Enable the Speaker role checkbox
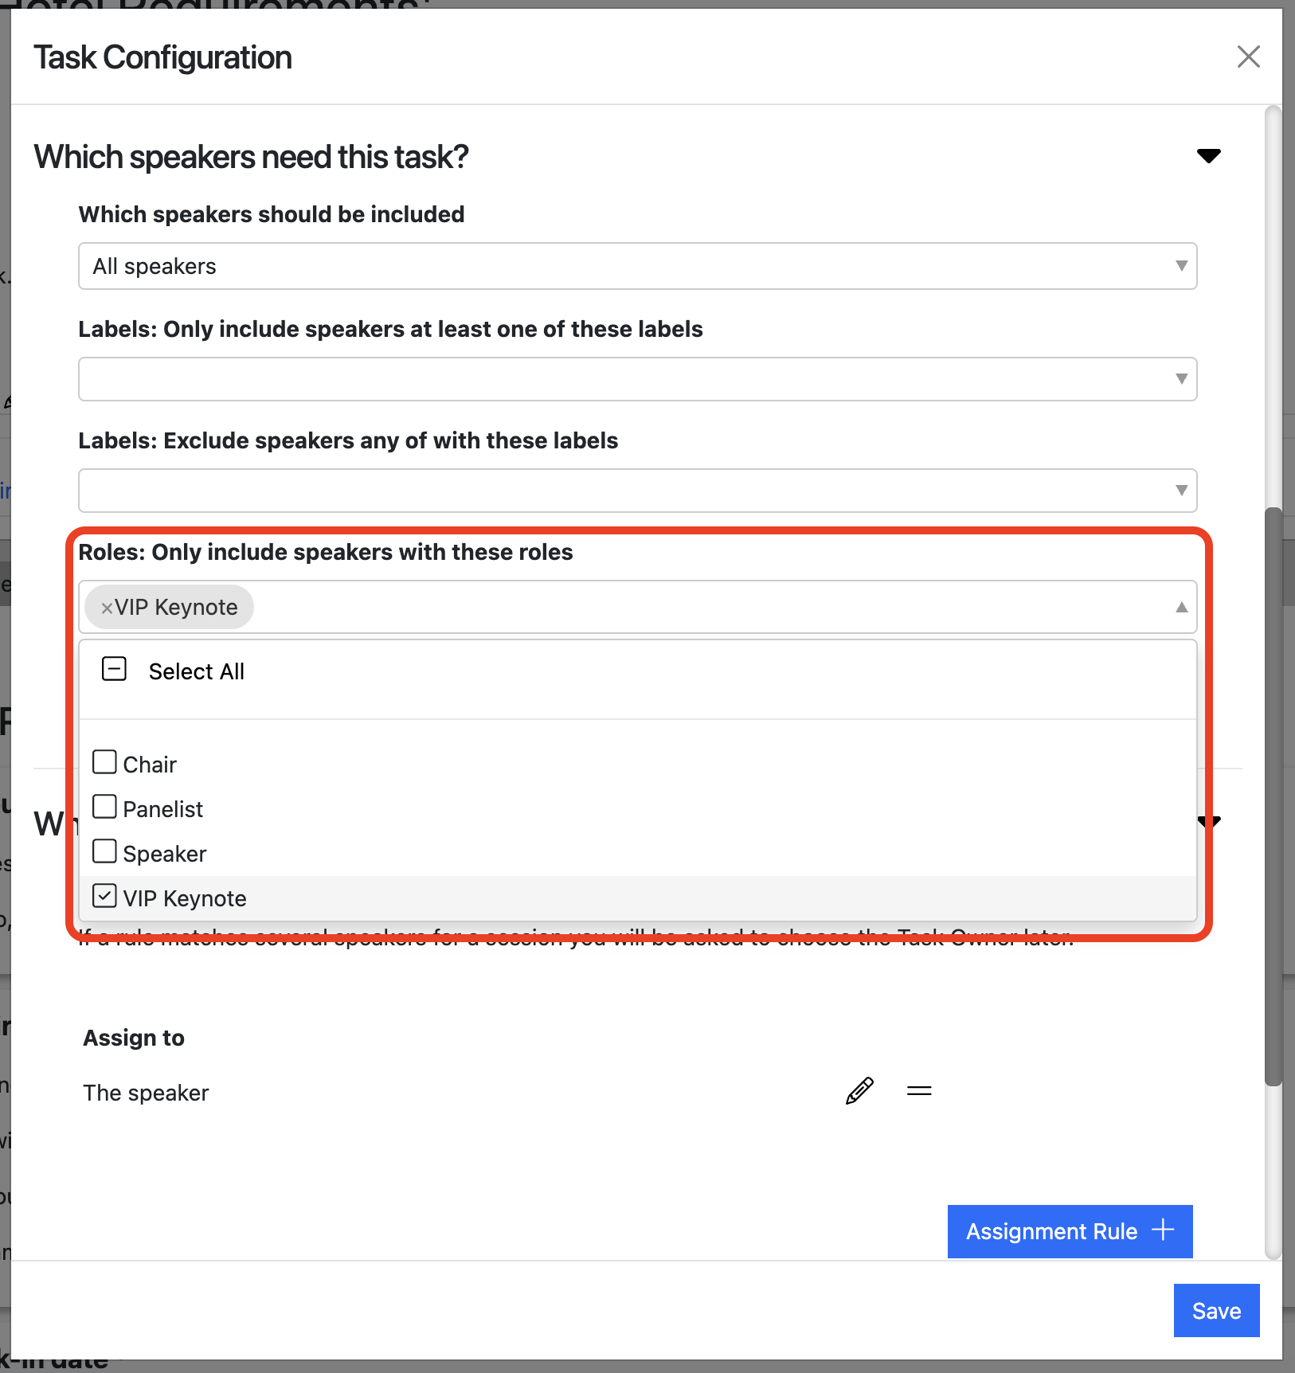Viewport: 1295px width, 1373px height. pyautogui.click(x=104, y=851)
